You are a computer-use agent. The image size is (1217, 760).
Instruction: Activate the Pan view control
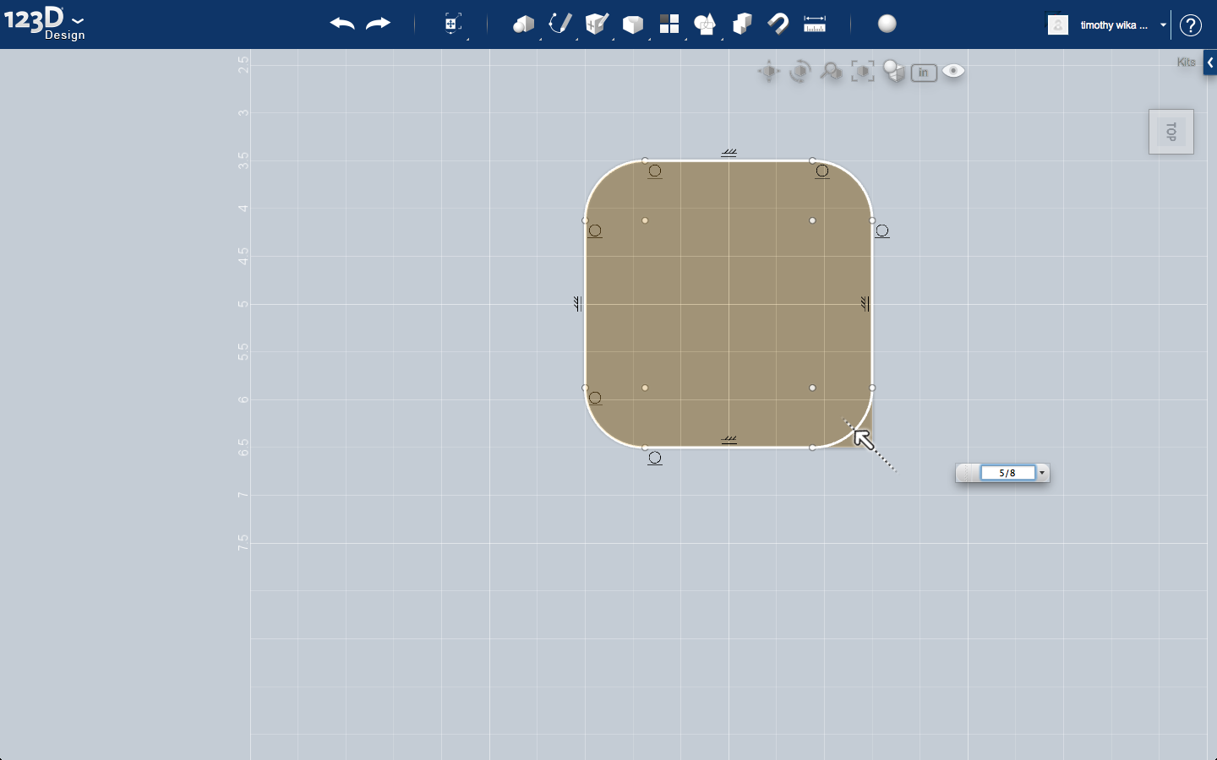(768, 72)
